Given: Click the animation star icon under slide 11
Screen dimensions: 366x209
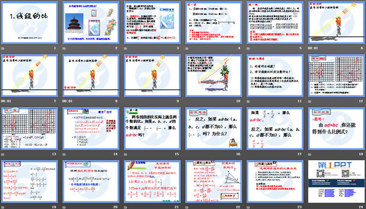Looking at the screenshot, I should [248, 101].
